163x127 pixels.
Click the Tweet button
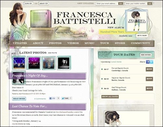[65, 98]
